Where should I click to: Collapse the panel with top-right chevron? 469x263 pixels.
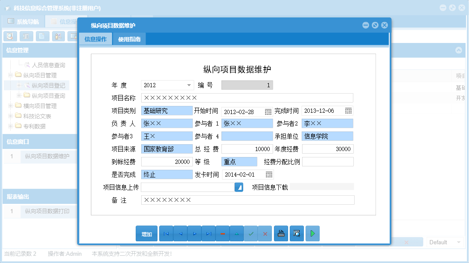[458, 50]
